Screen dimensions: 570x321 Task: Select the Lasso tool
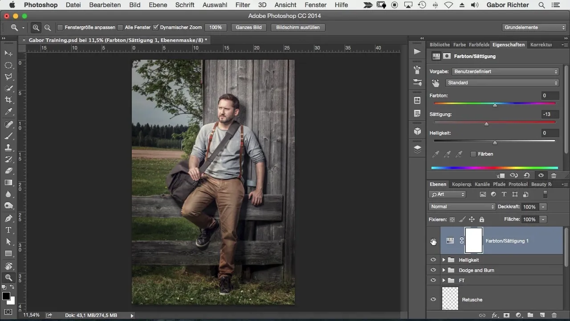pos(8,77)
